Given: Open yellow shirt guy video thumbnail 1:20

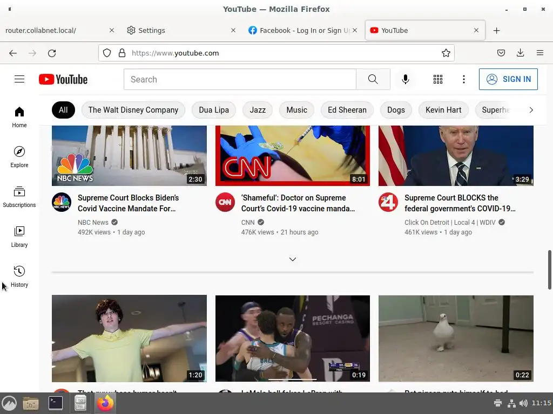Looking at the screenshot, I should pos(129,339).
